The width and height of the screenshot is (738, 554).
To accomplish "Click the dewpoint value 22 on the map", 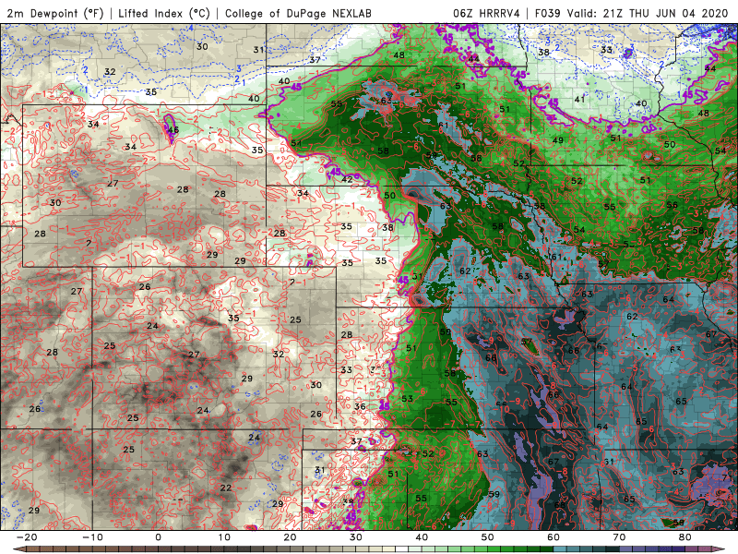I will pyautogui.click(x=226, y=488).
